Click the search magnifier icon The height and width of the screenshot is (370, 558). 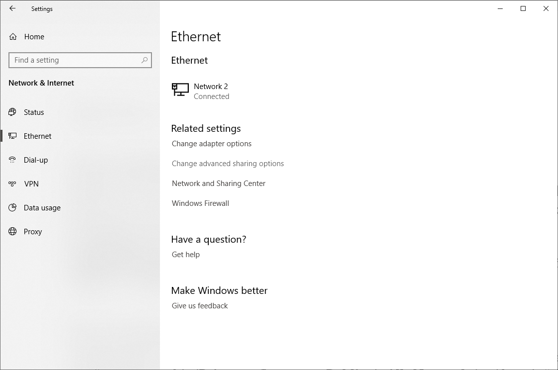144,60
